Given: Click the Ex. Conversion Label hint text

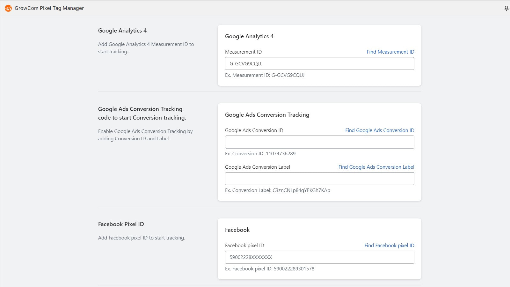Looking at the screenshot, I should click(277, 190).
